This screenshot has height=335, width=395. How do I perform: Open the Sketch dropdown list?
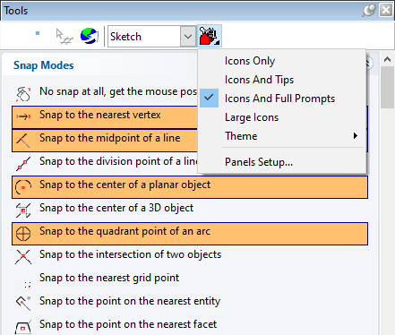click(188, 37)
